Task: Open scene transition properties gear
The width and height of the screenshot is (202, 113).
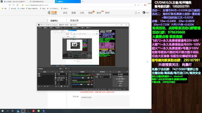Action: coord(110,74)
